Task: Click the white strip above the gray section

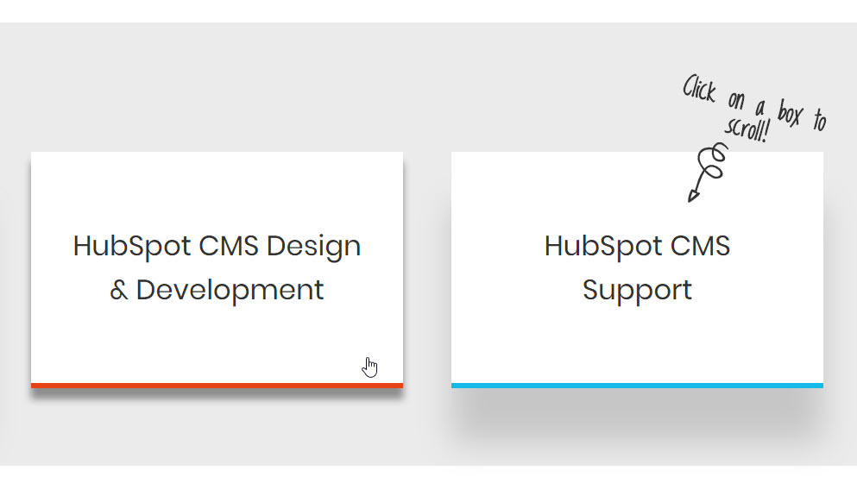Action: coord(428,10)
